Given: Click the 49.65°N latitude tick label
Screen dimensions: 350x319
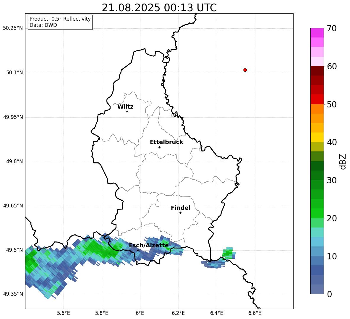Looking at the screenshot, I should pyautogui.click(x=13, y=206).
